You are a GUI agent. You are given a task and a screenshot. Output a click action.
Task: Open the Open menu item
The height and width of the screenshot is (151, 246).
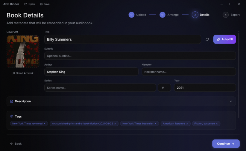tap(30, 4)
